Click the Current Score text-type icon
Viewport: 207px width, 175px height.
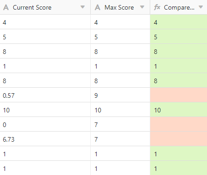tap(6, 7)
